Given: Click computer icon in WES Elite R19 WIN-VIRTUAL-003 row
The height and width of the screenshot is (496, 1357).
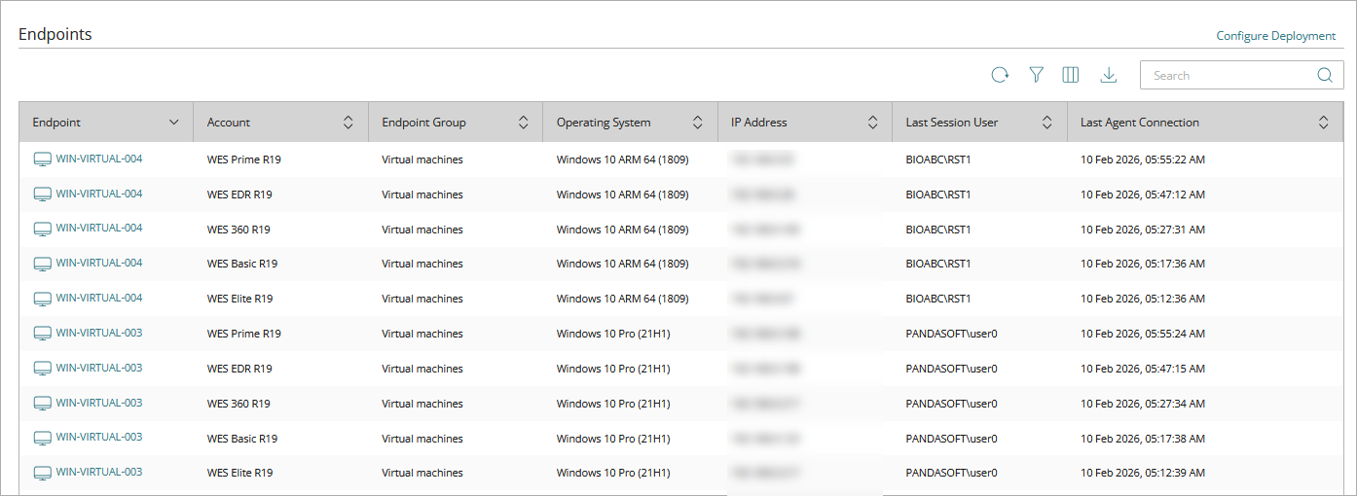Looking at the screenshot, I should click(42, 473).
